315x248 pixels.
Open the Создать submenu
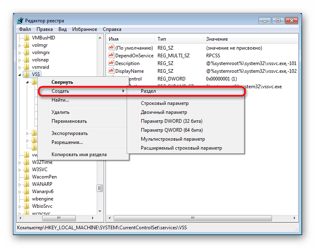coord(83,91)
